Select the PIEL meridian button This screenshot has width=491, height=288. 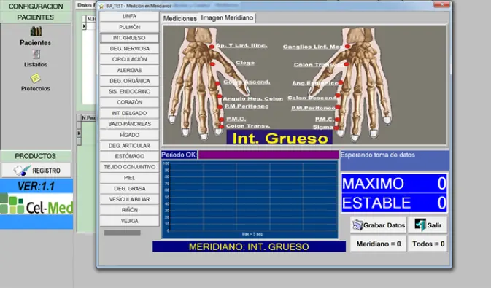click(x=129, y=177)
